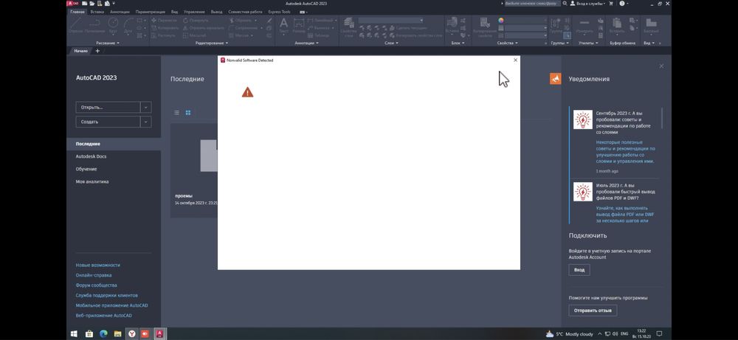Viewport: 738px width, 340px height.
Task: Select the Polyline (Полилиния) tool
Action: click(95, 25)
